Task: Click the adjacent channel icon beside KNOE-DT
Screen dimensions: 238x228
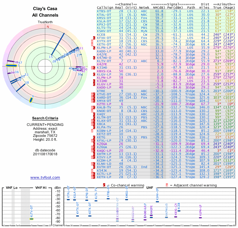Action: pos(92,111)
